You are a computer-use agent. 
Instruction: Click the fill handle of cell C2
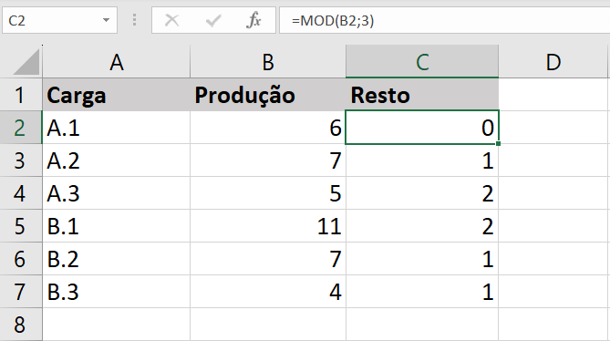tap(498, 143)
